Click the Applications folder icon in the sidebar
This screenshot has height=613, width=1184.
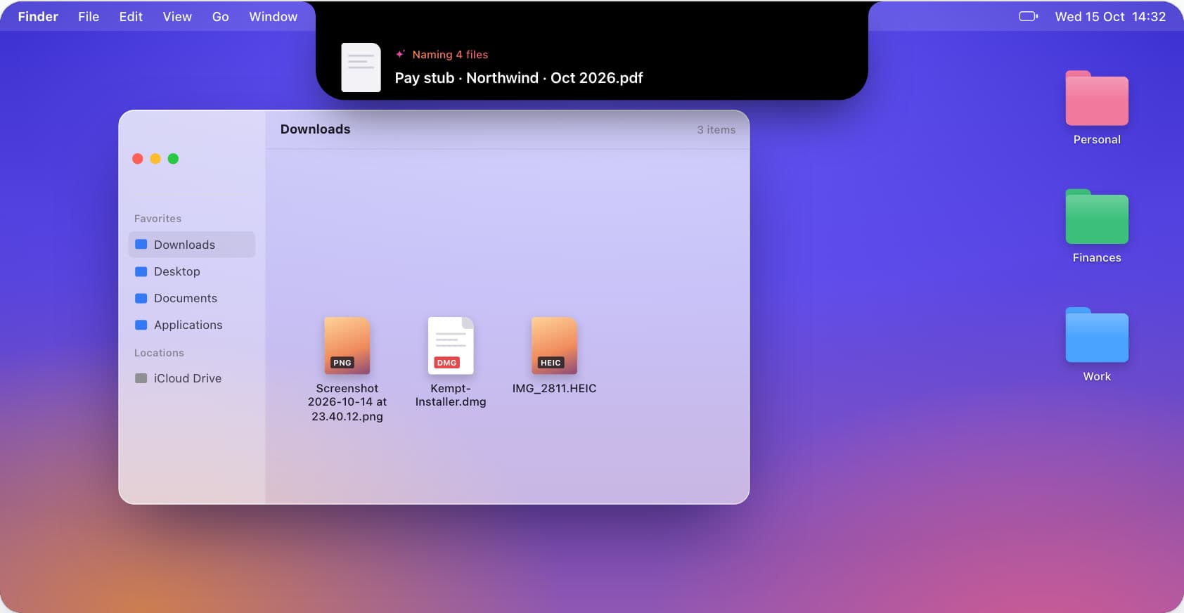click(141, 325)
